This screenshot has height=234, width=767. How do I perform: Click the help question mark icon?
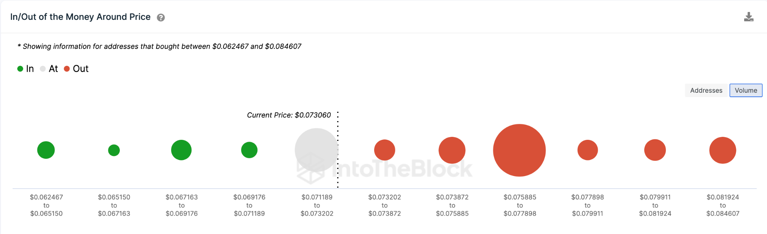pos(161,18)
